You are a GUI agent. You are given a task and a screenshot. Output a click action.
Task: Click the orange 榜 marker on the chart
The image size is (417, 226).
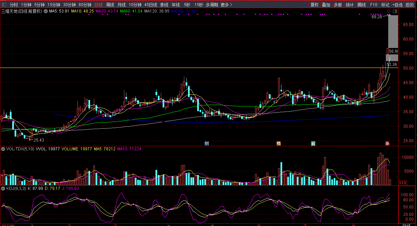pyautogui.click(x=278, y=143)
